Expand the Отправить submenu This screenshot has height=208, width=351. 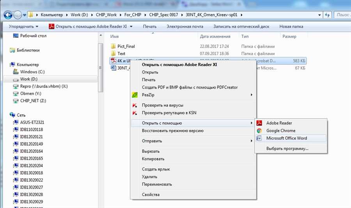193,141
